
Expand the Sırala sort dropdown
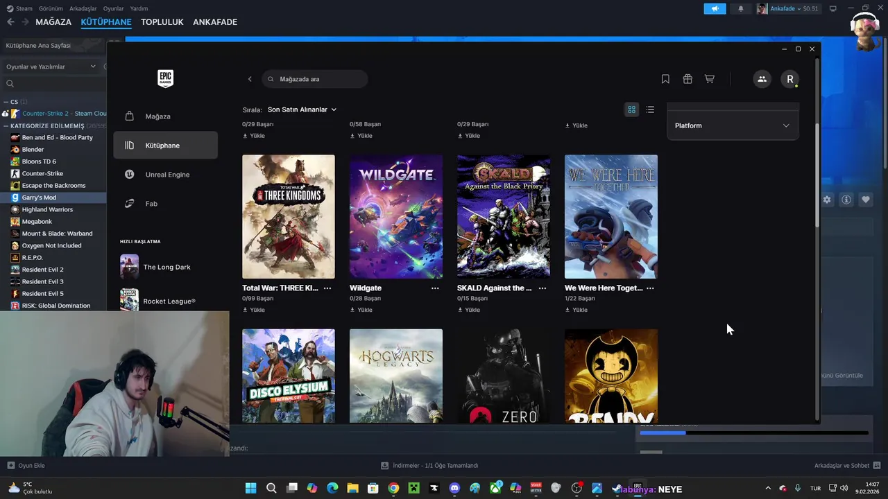[x=302, y=110]
